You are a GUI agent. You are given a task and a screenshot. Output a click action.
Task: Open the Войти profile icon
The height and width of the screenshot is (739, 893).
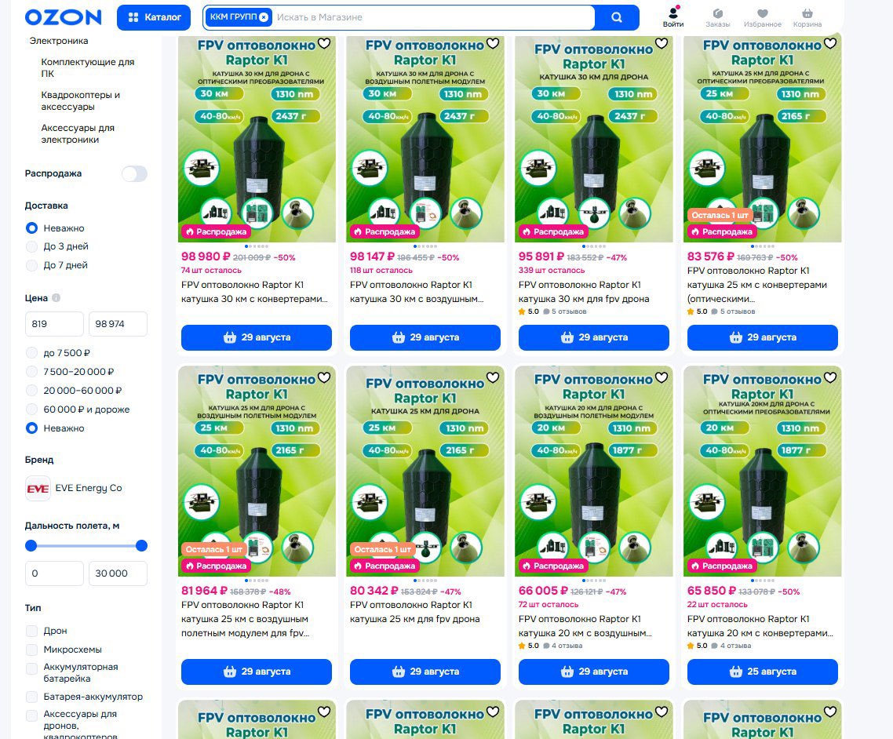coord(673,17)
